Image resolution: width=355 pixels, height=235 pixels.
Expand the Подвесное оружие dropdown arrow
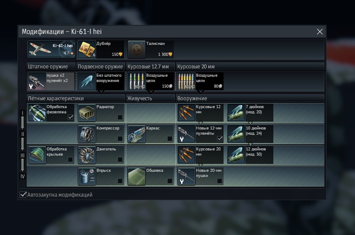coord(101,91)
